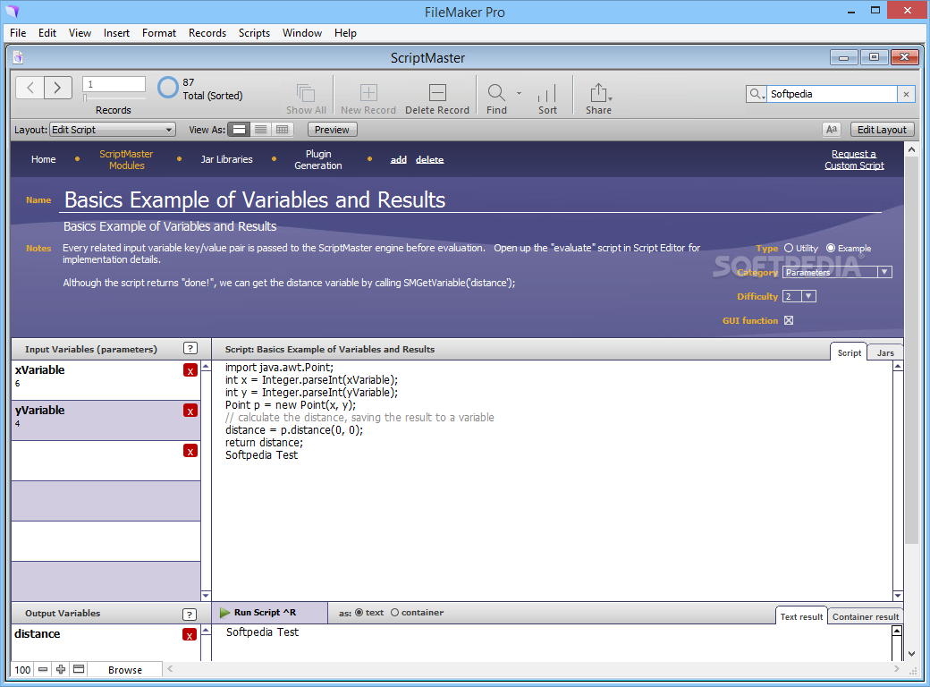Click script editor scroll down arrow
The height and width of the screenshot is (687, 930).
898,595
